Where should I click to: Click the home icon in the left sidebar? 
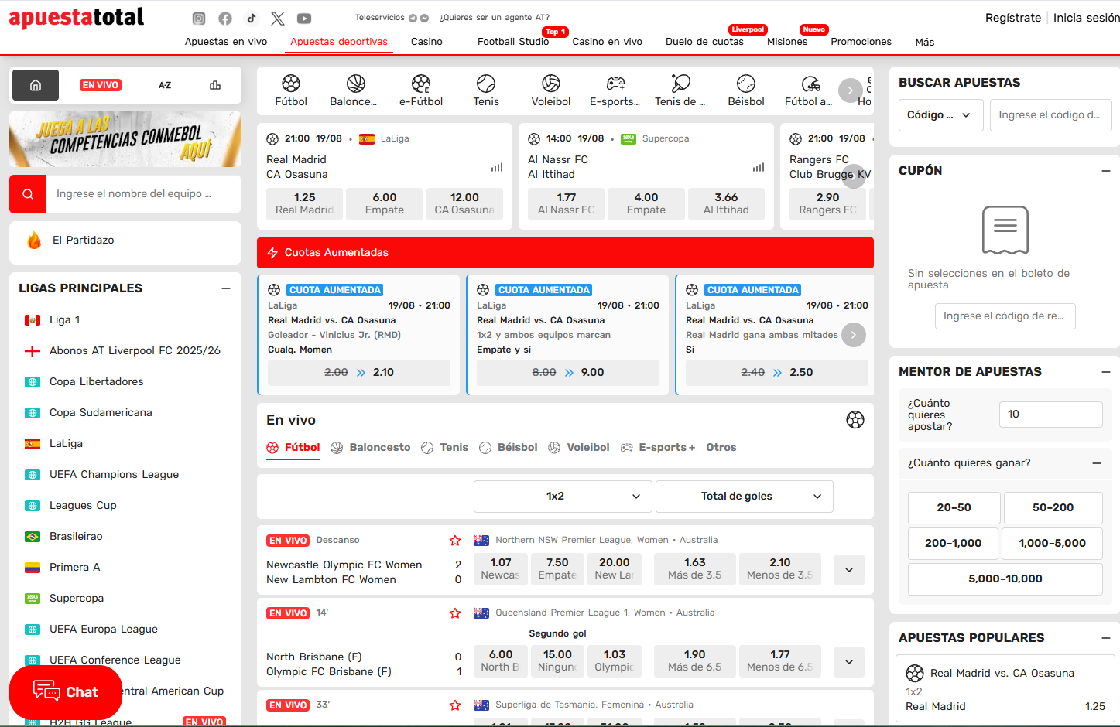click(x=35, y=85)
